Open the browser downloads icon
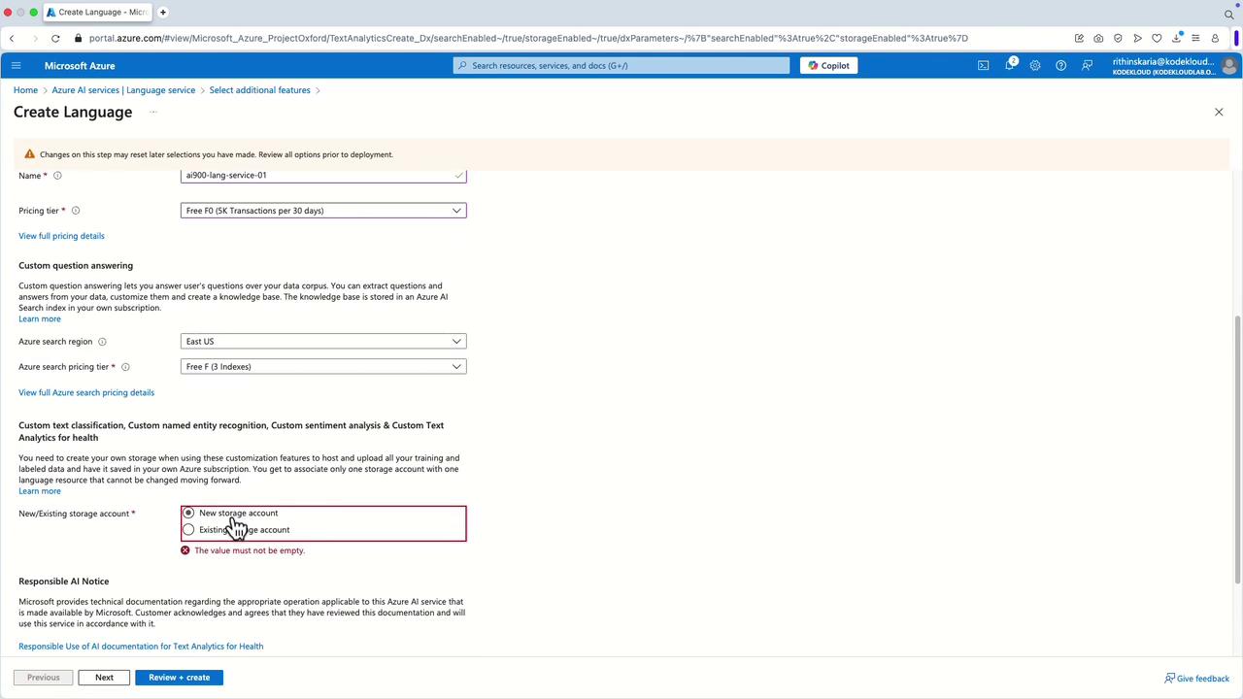Screen dimensions: 1243x699 click(1176, 38)
